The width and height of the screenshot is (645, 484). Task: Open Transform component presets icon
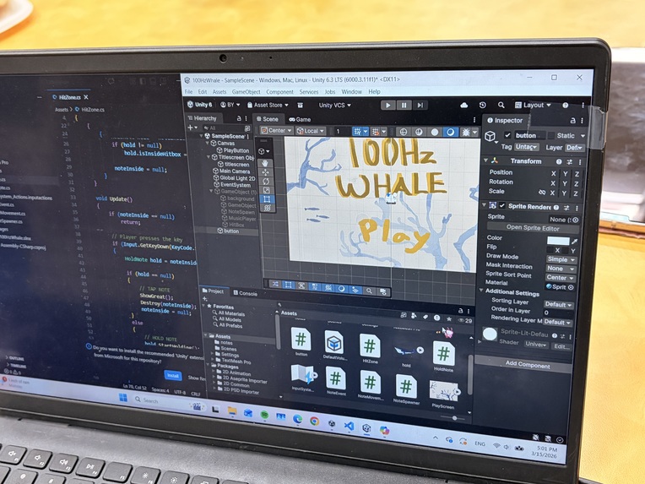(569, 161)
